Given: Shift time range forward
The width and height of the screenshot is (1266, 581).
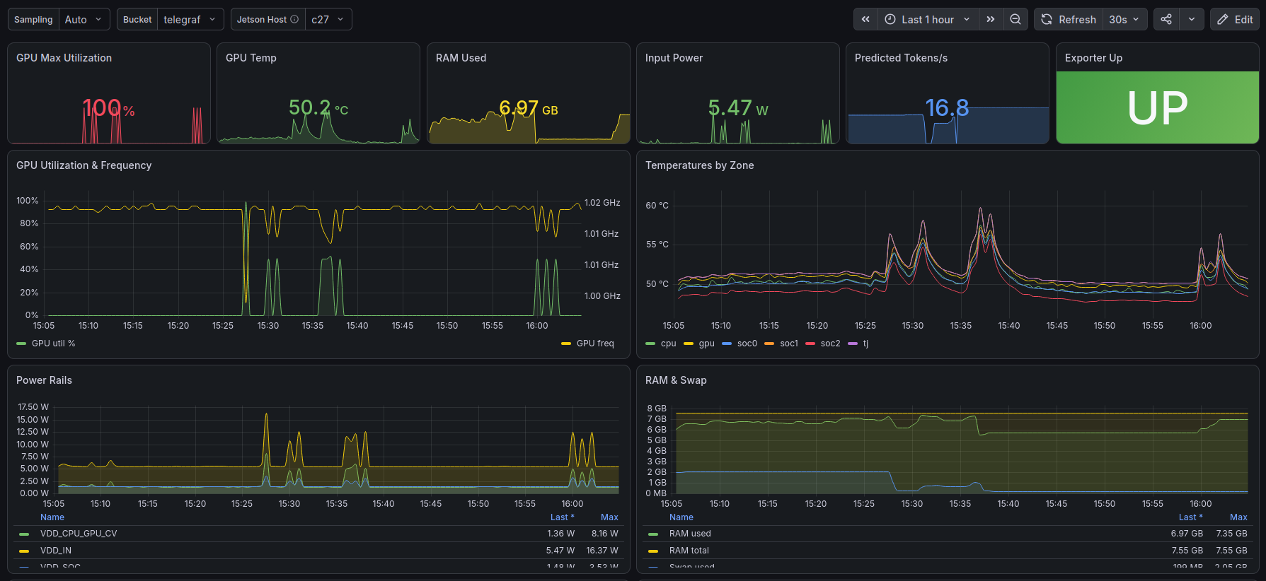Looking at the screenshot, I should point(991,19).
